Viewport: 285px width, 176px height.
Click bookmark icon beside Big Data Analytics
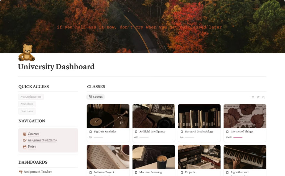tap(91, 132)
